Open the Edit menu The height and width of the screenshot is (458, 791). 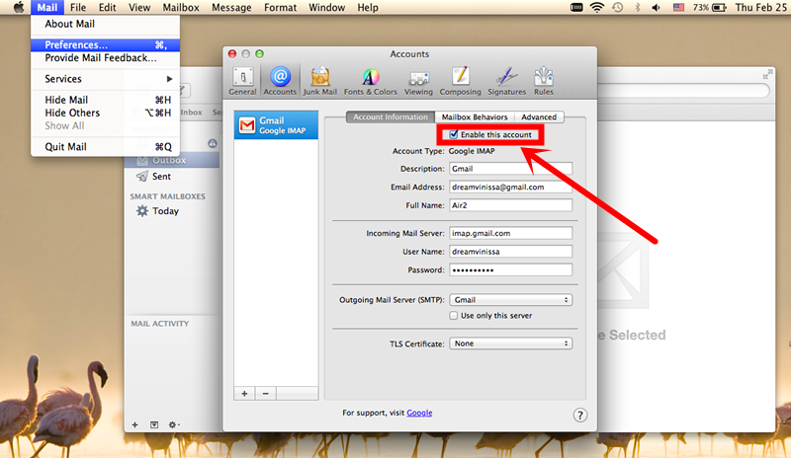click(107, 8)
